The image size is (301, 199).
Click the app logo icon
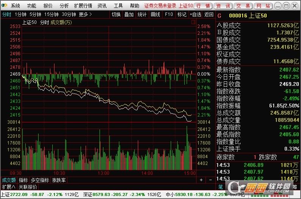pos(4,6)
